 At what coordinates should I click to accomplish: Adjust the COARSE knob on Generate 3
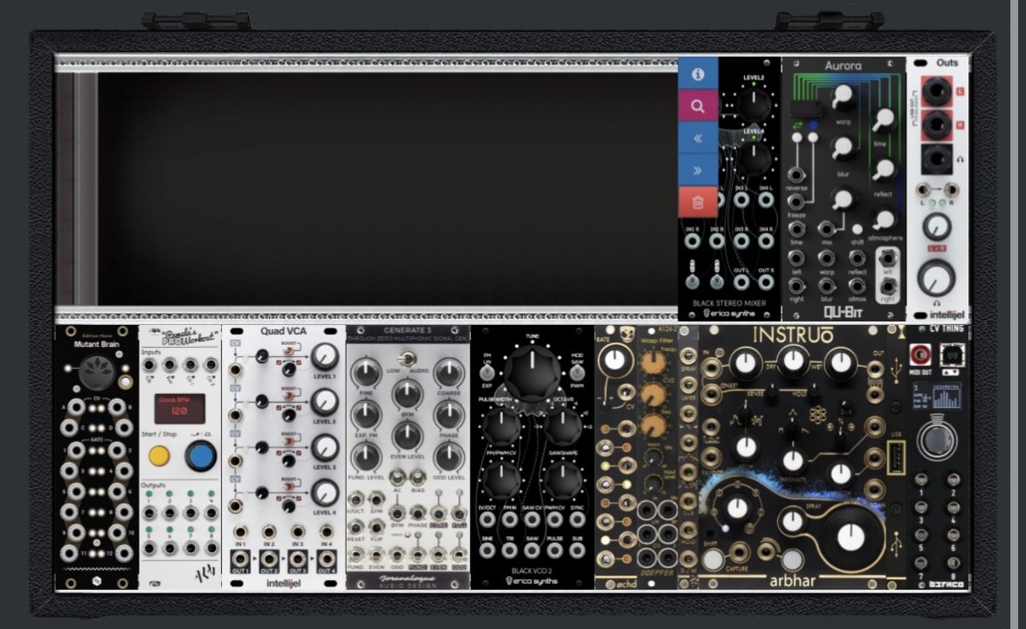(448, 372)
